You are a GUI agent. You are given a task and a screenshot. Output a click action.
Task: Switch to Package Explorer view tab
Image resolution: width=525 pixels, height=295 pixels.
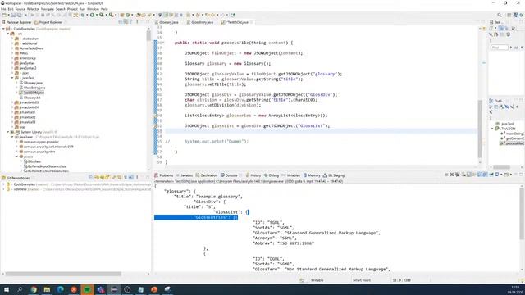pyautogui.click(x=16, y=22)
